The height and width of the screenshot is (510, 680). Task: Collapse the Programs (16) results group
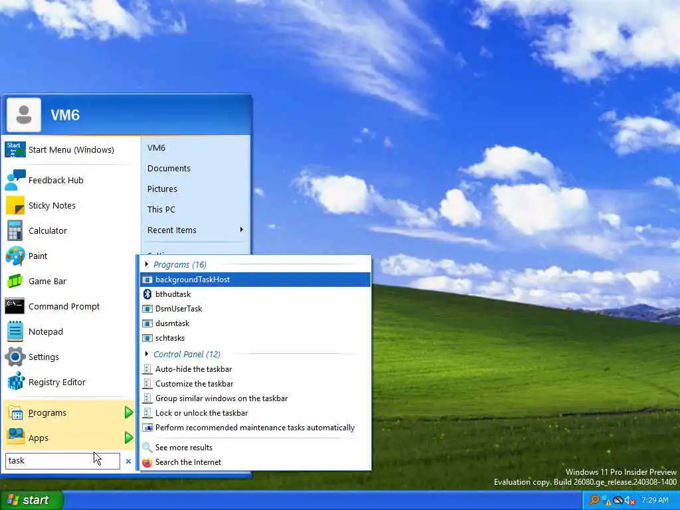coord(147,264)
